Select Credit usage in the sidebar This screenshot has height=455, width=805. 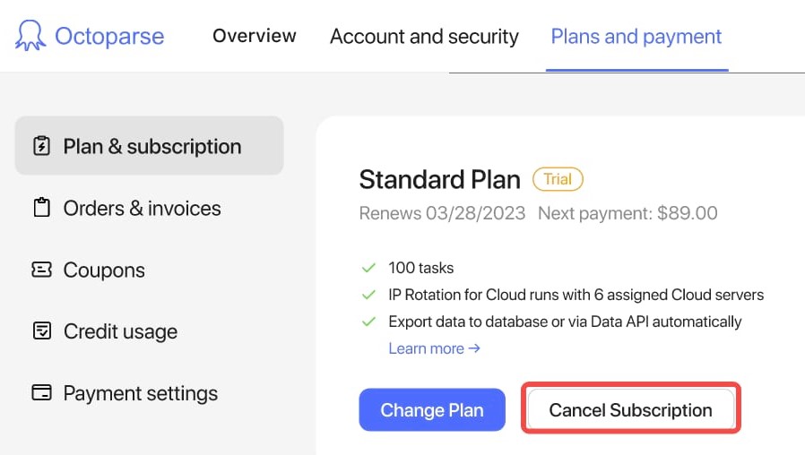coord(120,331)
